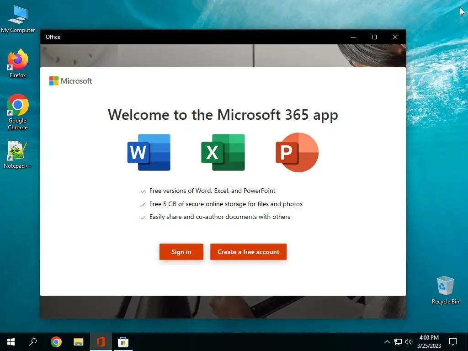
Task: Create a free account
Action: coord(248,252)
